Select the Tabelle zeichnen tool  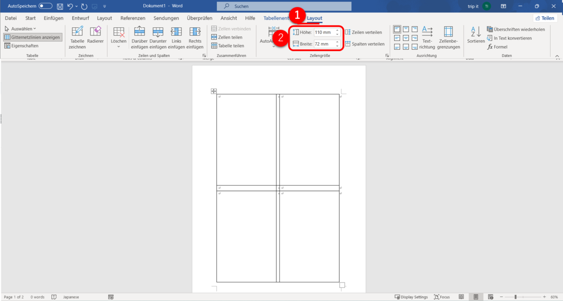click(x=77, y=38)
